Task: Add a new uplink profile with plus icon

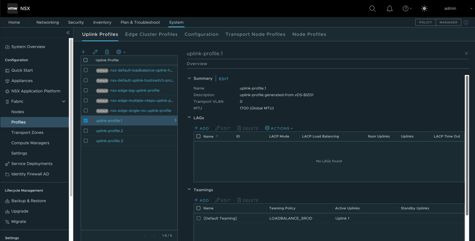Action: coord(83,52)
